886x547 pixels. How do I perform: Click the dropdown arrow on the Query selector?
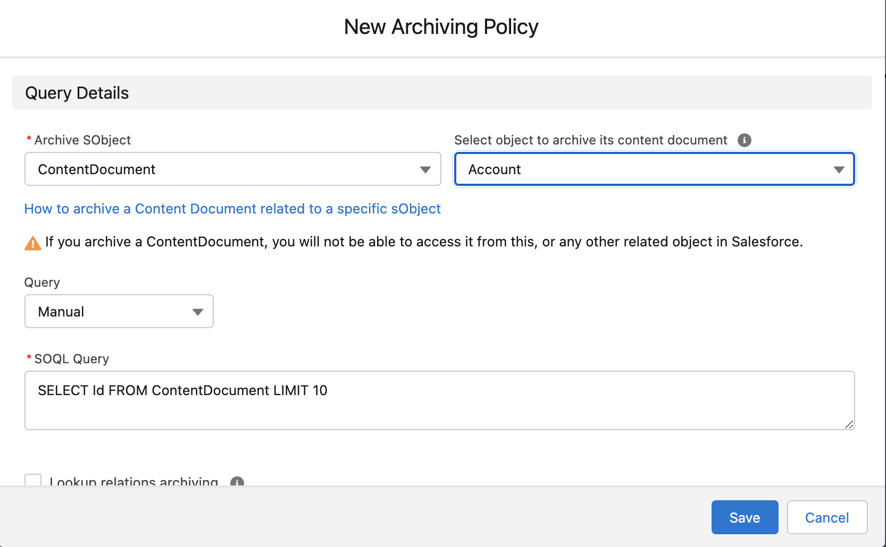pos(197,311)
